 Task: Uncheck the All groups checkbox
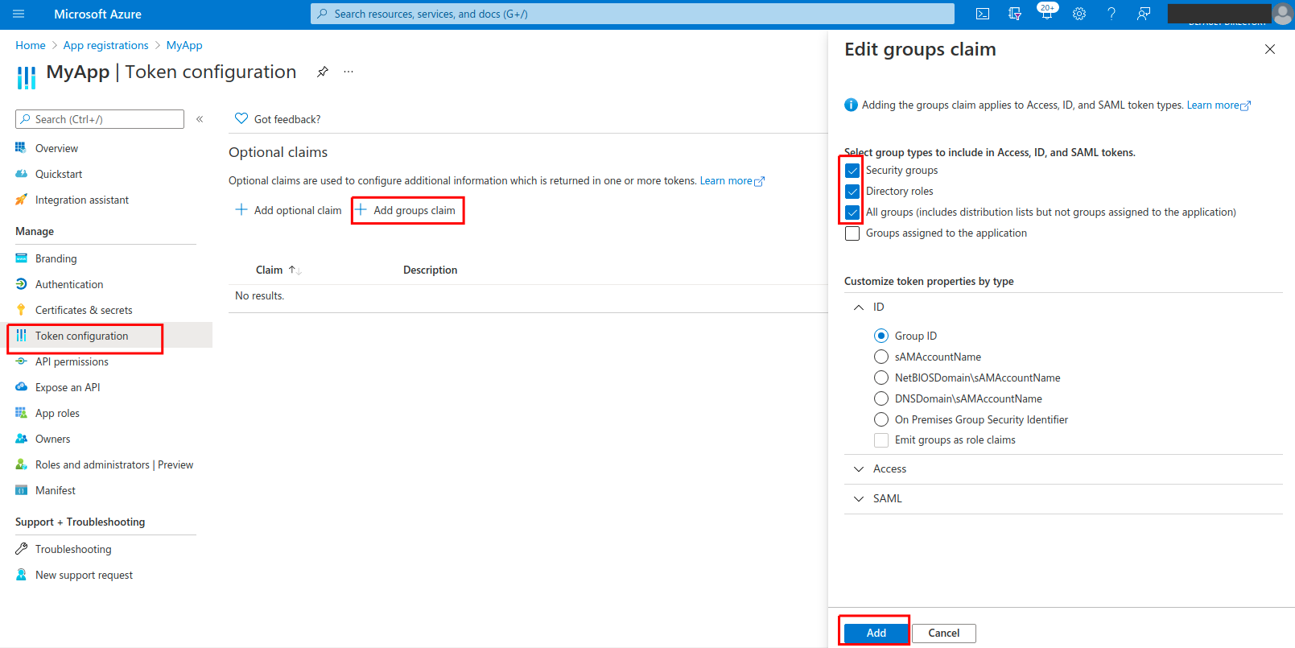(852, 213)
